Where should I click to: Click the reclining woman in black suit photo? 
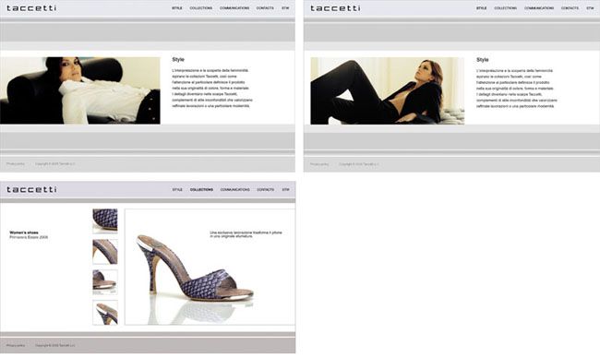[x=388, y=91]
